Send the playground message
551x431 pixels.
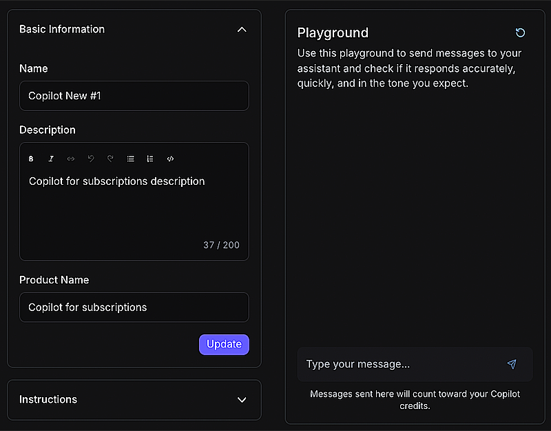coord(512,364)
